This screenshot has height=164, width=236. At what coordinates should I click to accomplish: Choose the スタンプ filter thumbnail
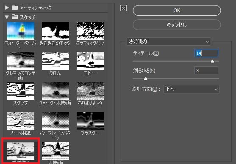[x=21, y=91]
